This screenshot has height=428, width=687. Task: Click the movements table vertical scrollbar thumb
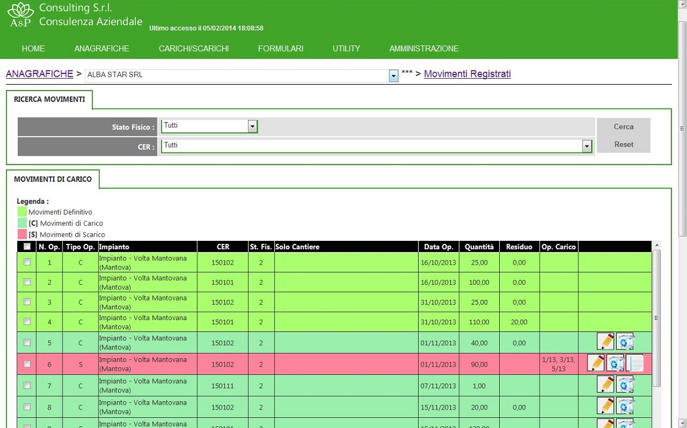click(x=657, y=318)
